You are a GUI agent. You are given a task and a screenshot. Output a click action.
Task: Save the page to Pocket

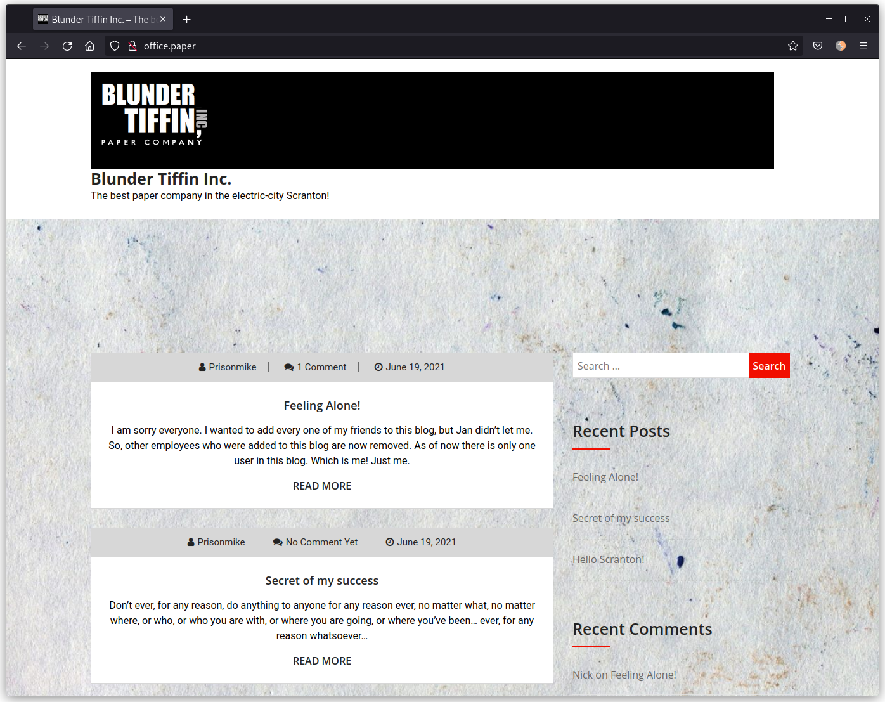817,46
